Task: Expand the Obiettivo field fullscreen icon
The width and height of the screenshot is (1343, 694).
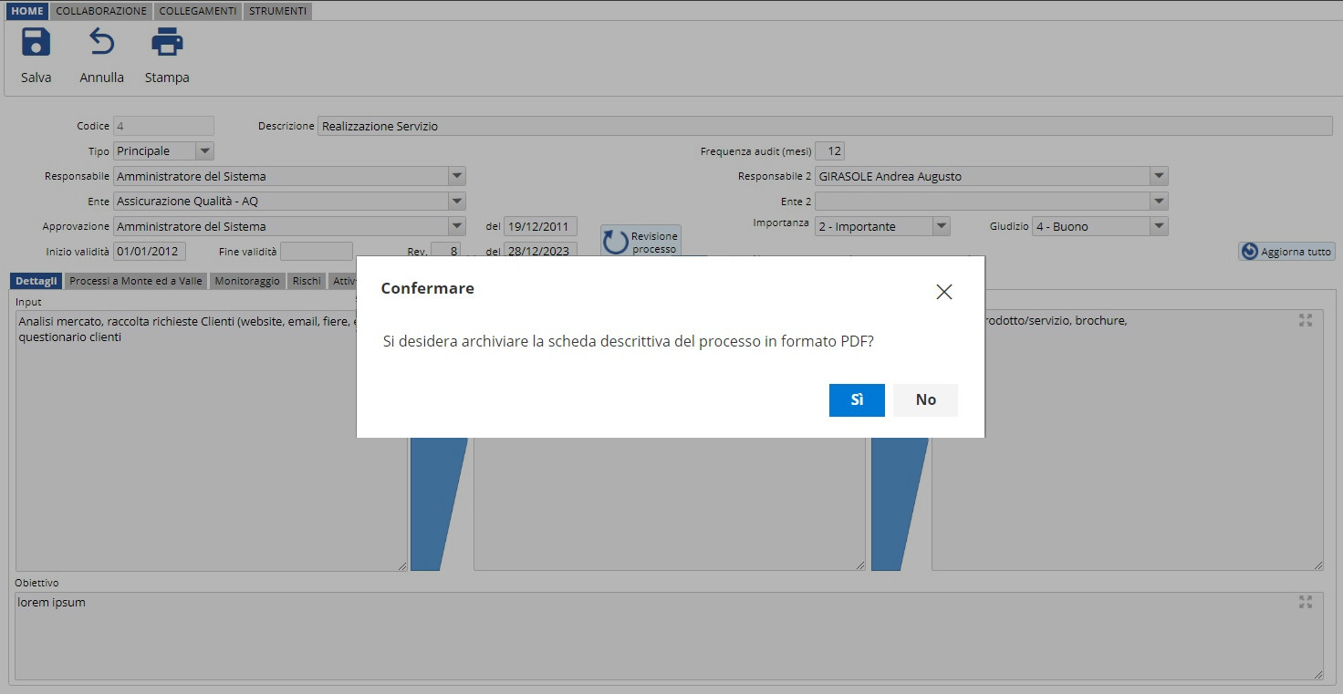Action: (1305, 602)
